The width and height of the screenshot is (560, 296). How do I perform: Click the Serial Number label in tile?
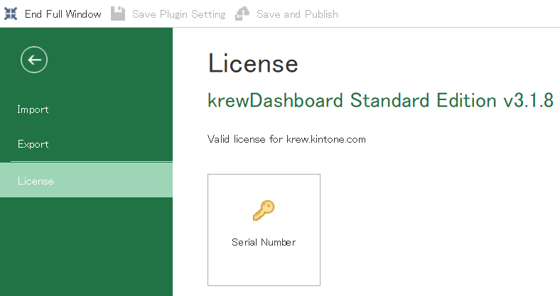[264, 242]
